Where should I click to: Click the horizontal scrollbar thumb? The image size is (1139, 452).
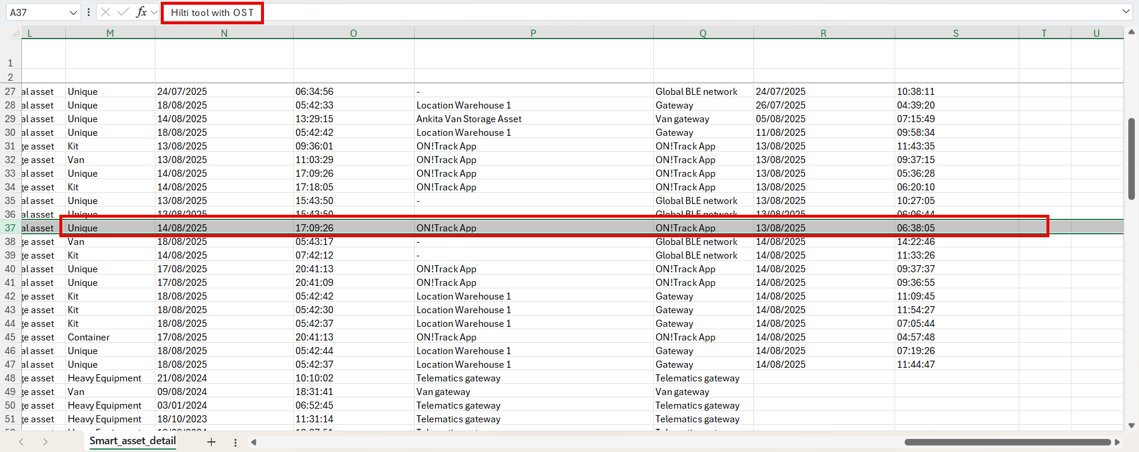(x=1007, y=442)
